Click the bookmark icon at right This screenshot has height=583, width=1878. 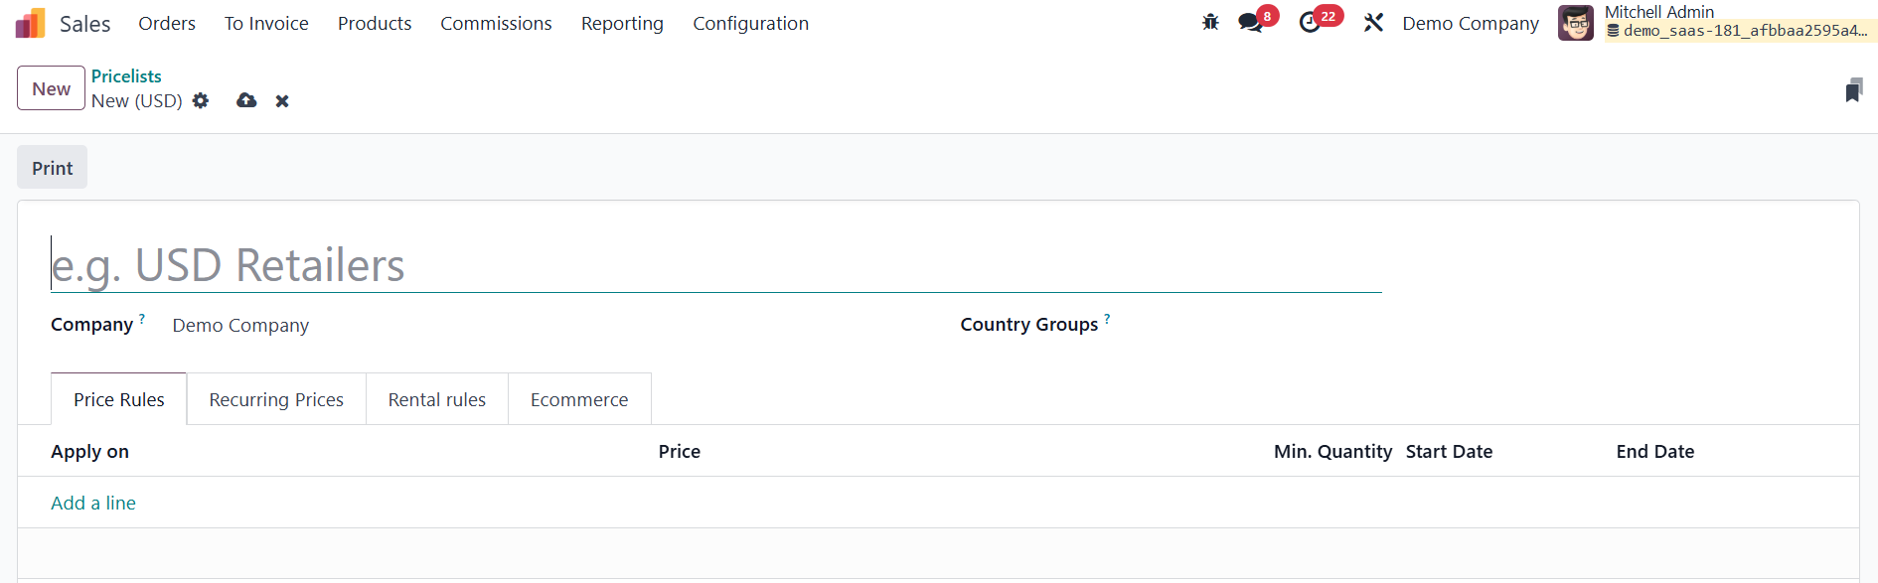(x=1853, y=90)
